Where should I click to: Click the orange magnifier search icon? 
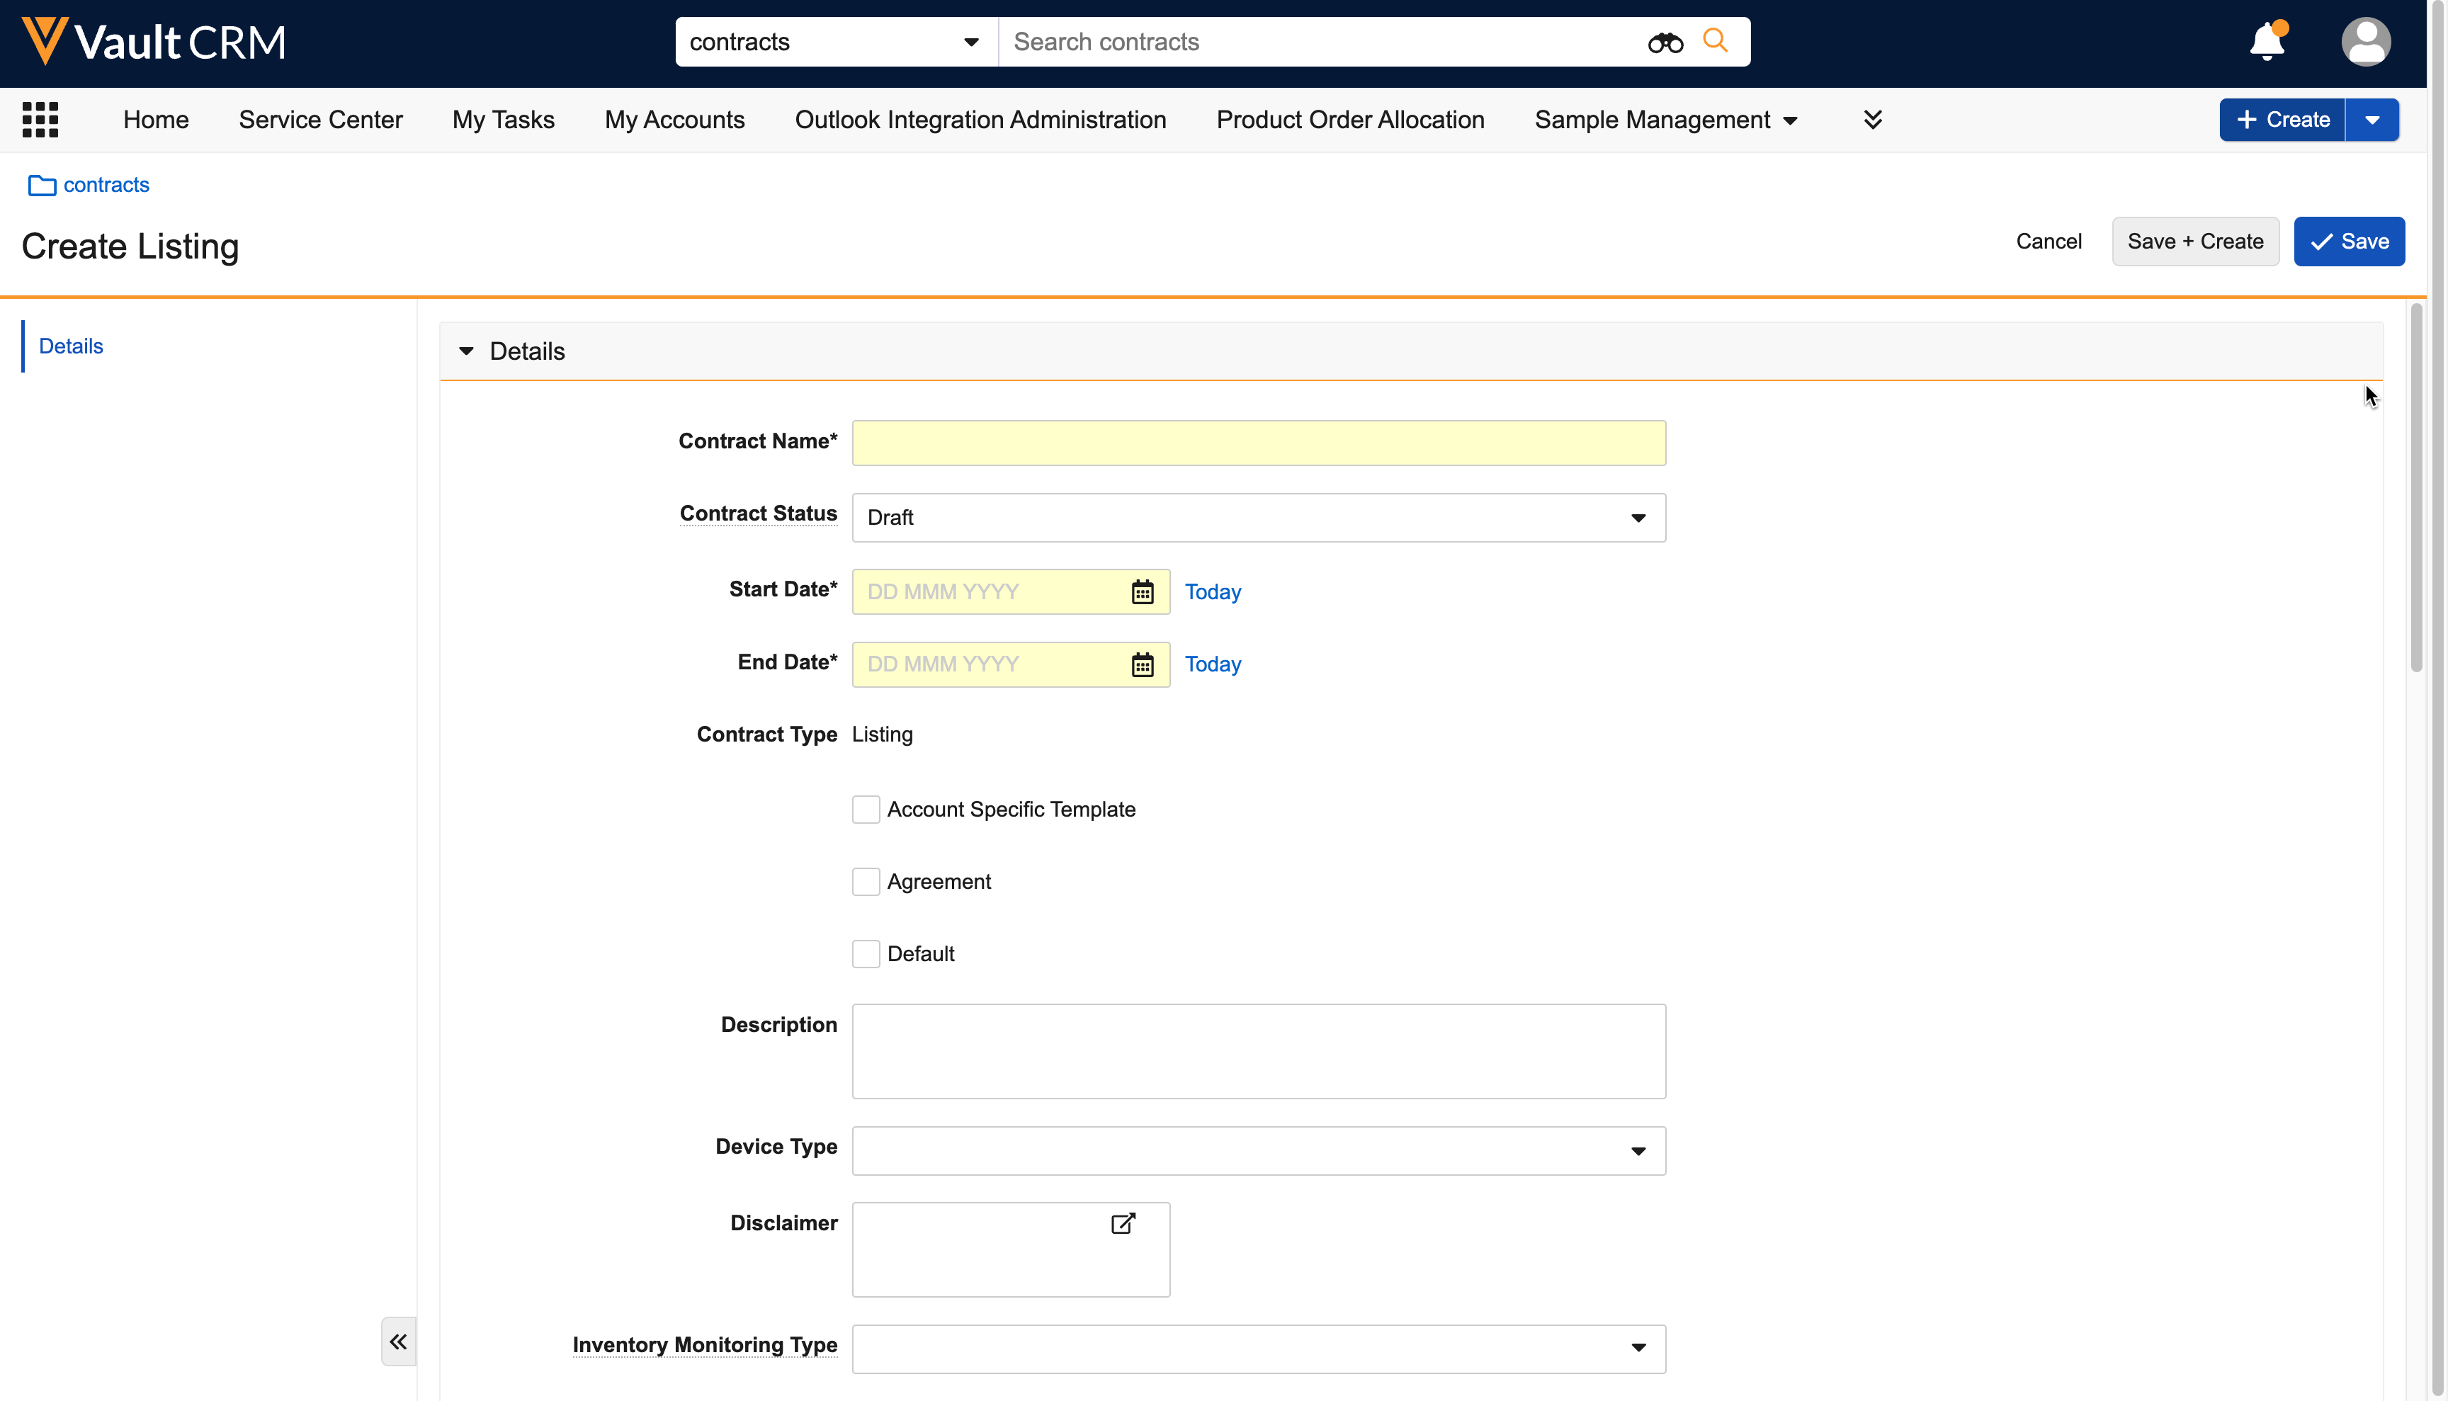tap(1715, 40)
